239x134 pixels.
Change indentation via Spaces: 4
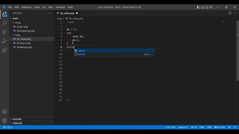tap(183, 127)
